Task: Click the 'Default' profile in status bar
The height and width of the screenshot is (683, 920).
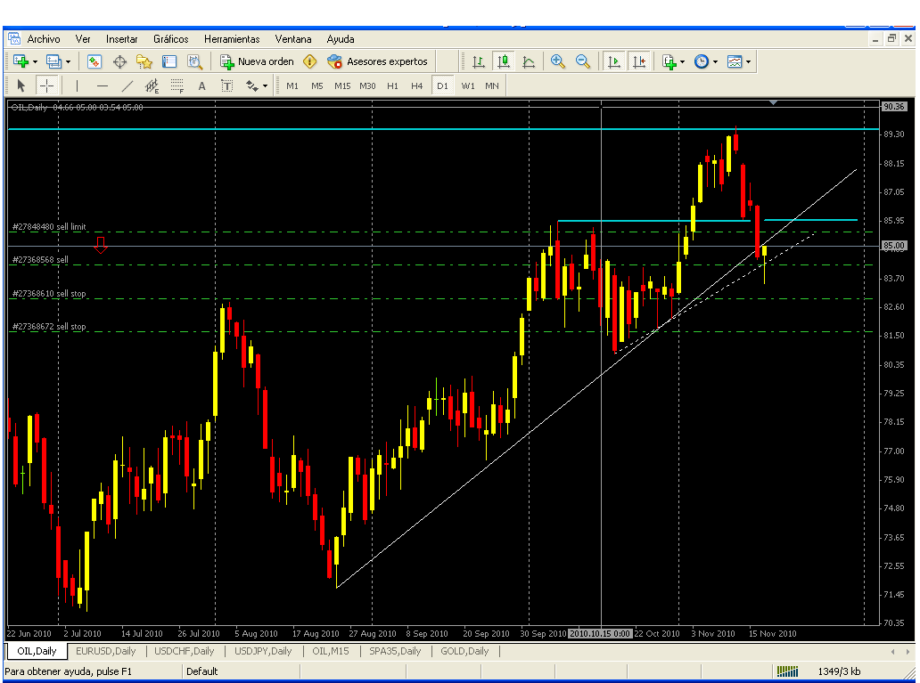Action: click(201, 671)
